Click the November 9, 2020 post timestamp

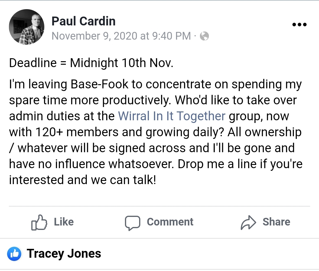coord(121,36)
